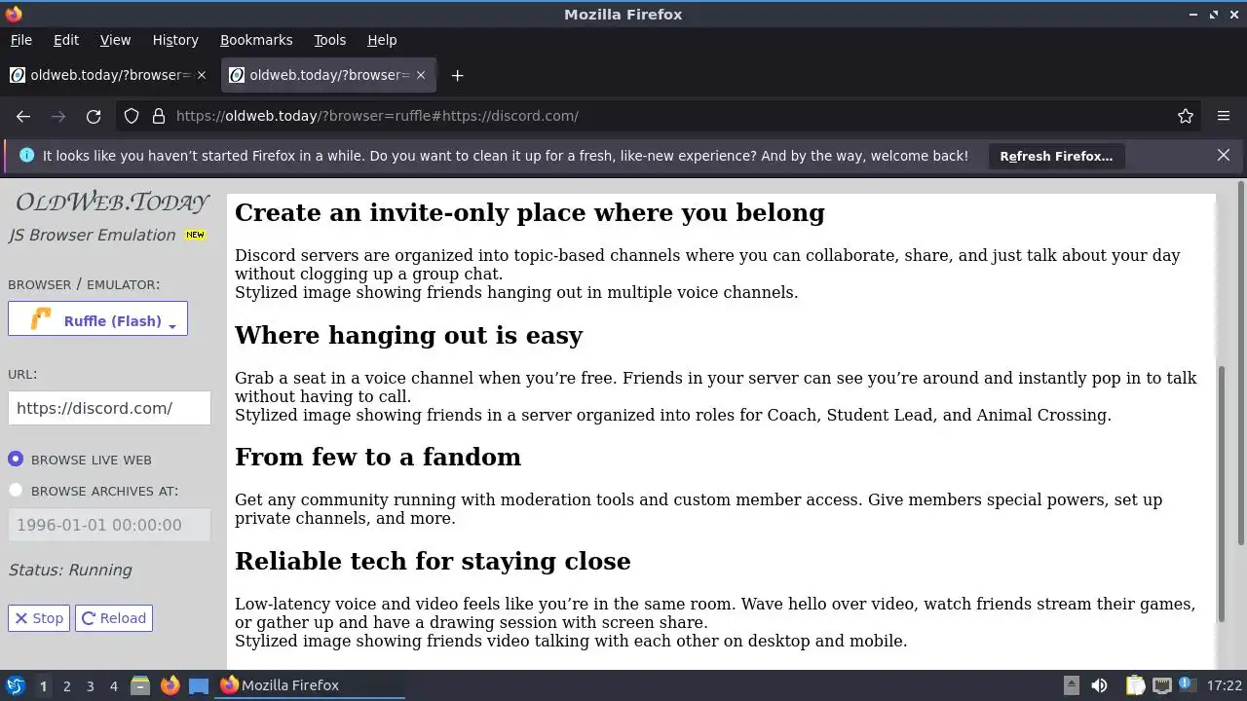Open the Tools menu

[329, 40]
